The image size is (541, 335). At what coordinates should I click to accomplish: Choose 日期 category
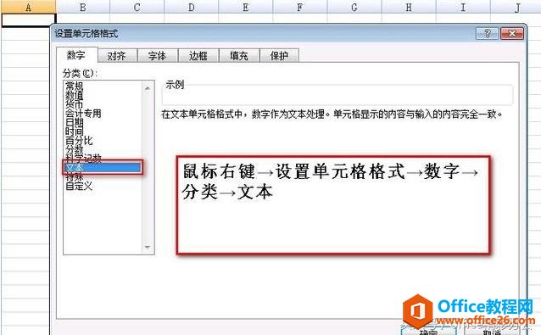click(75, 122)
